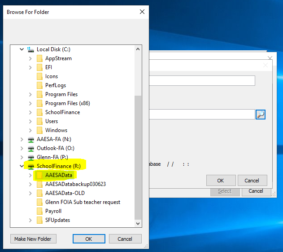Expand the Users folder
Viewport: 283px width, 252px height.
[x=30, y=121]
